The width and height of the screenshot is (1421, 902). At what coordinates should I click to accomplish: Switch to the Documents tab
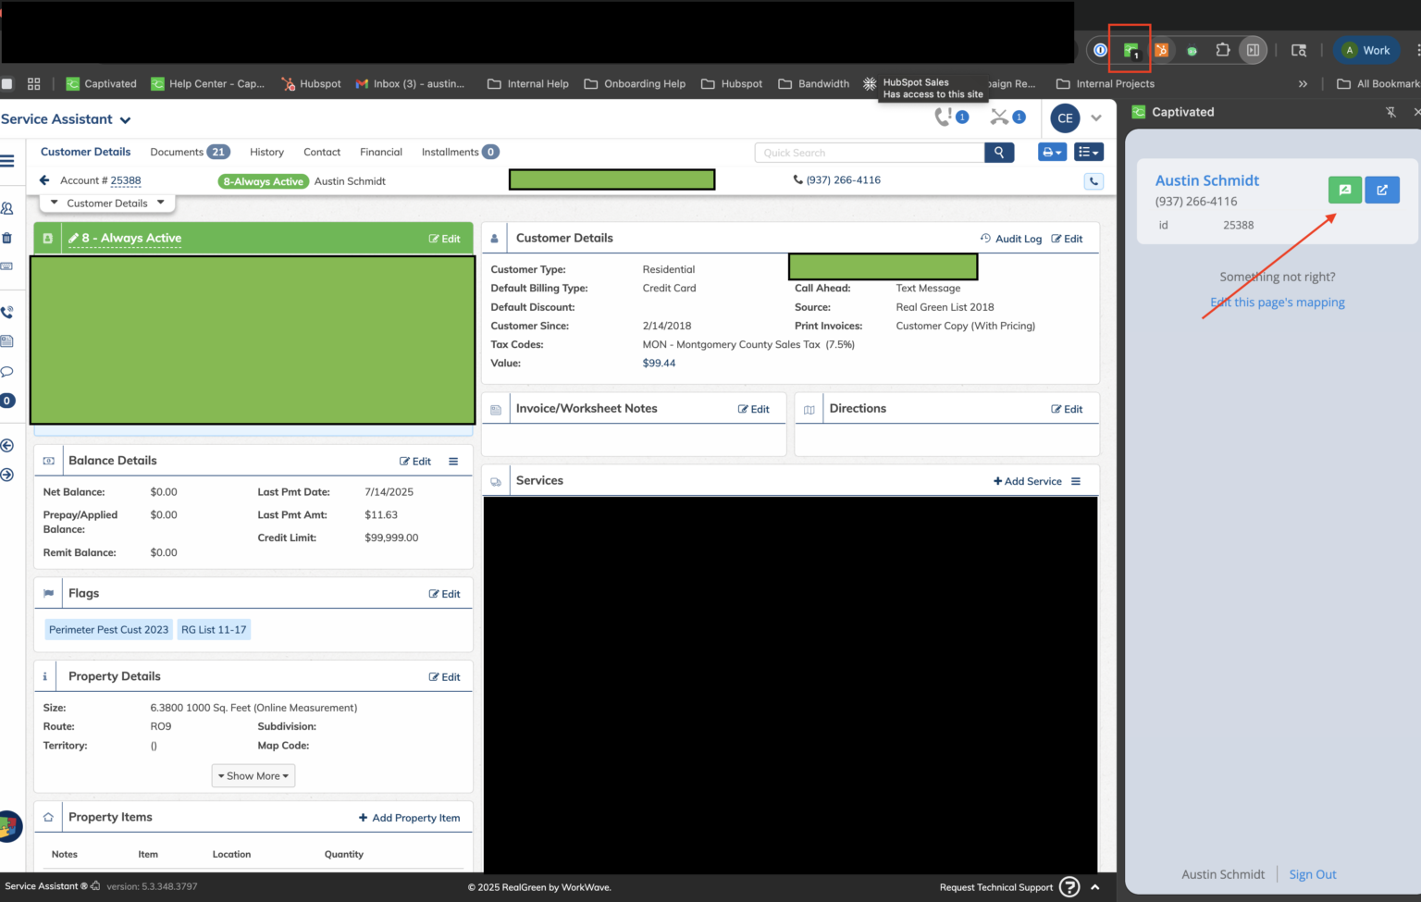pos(177,153)
